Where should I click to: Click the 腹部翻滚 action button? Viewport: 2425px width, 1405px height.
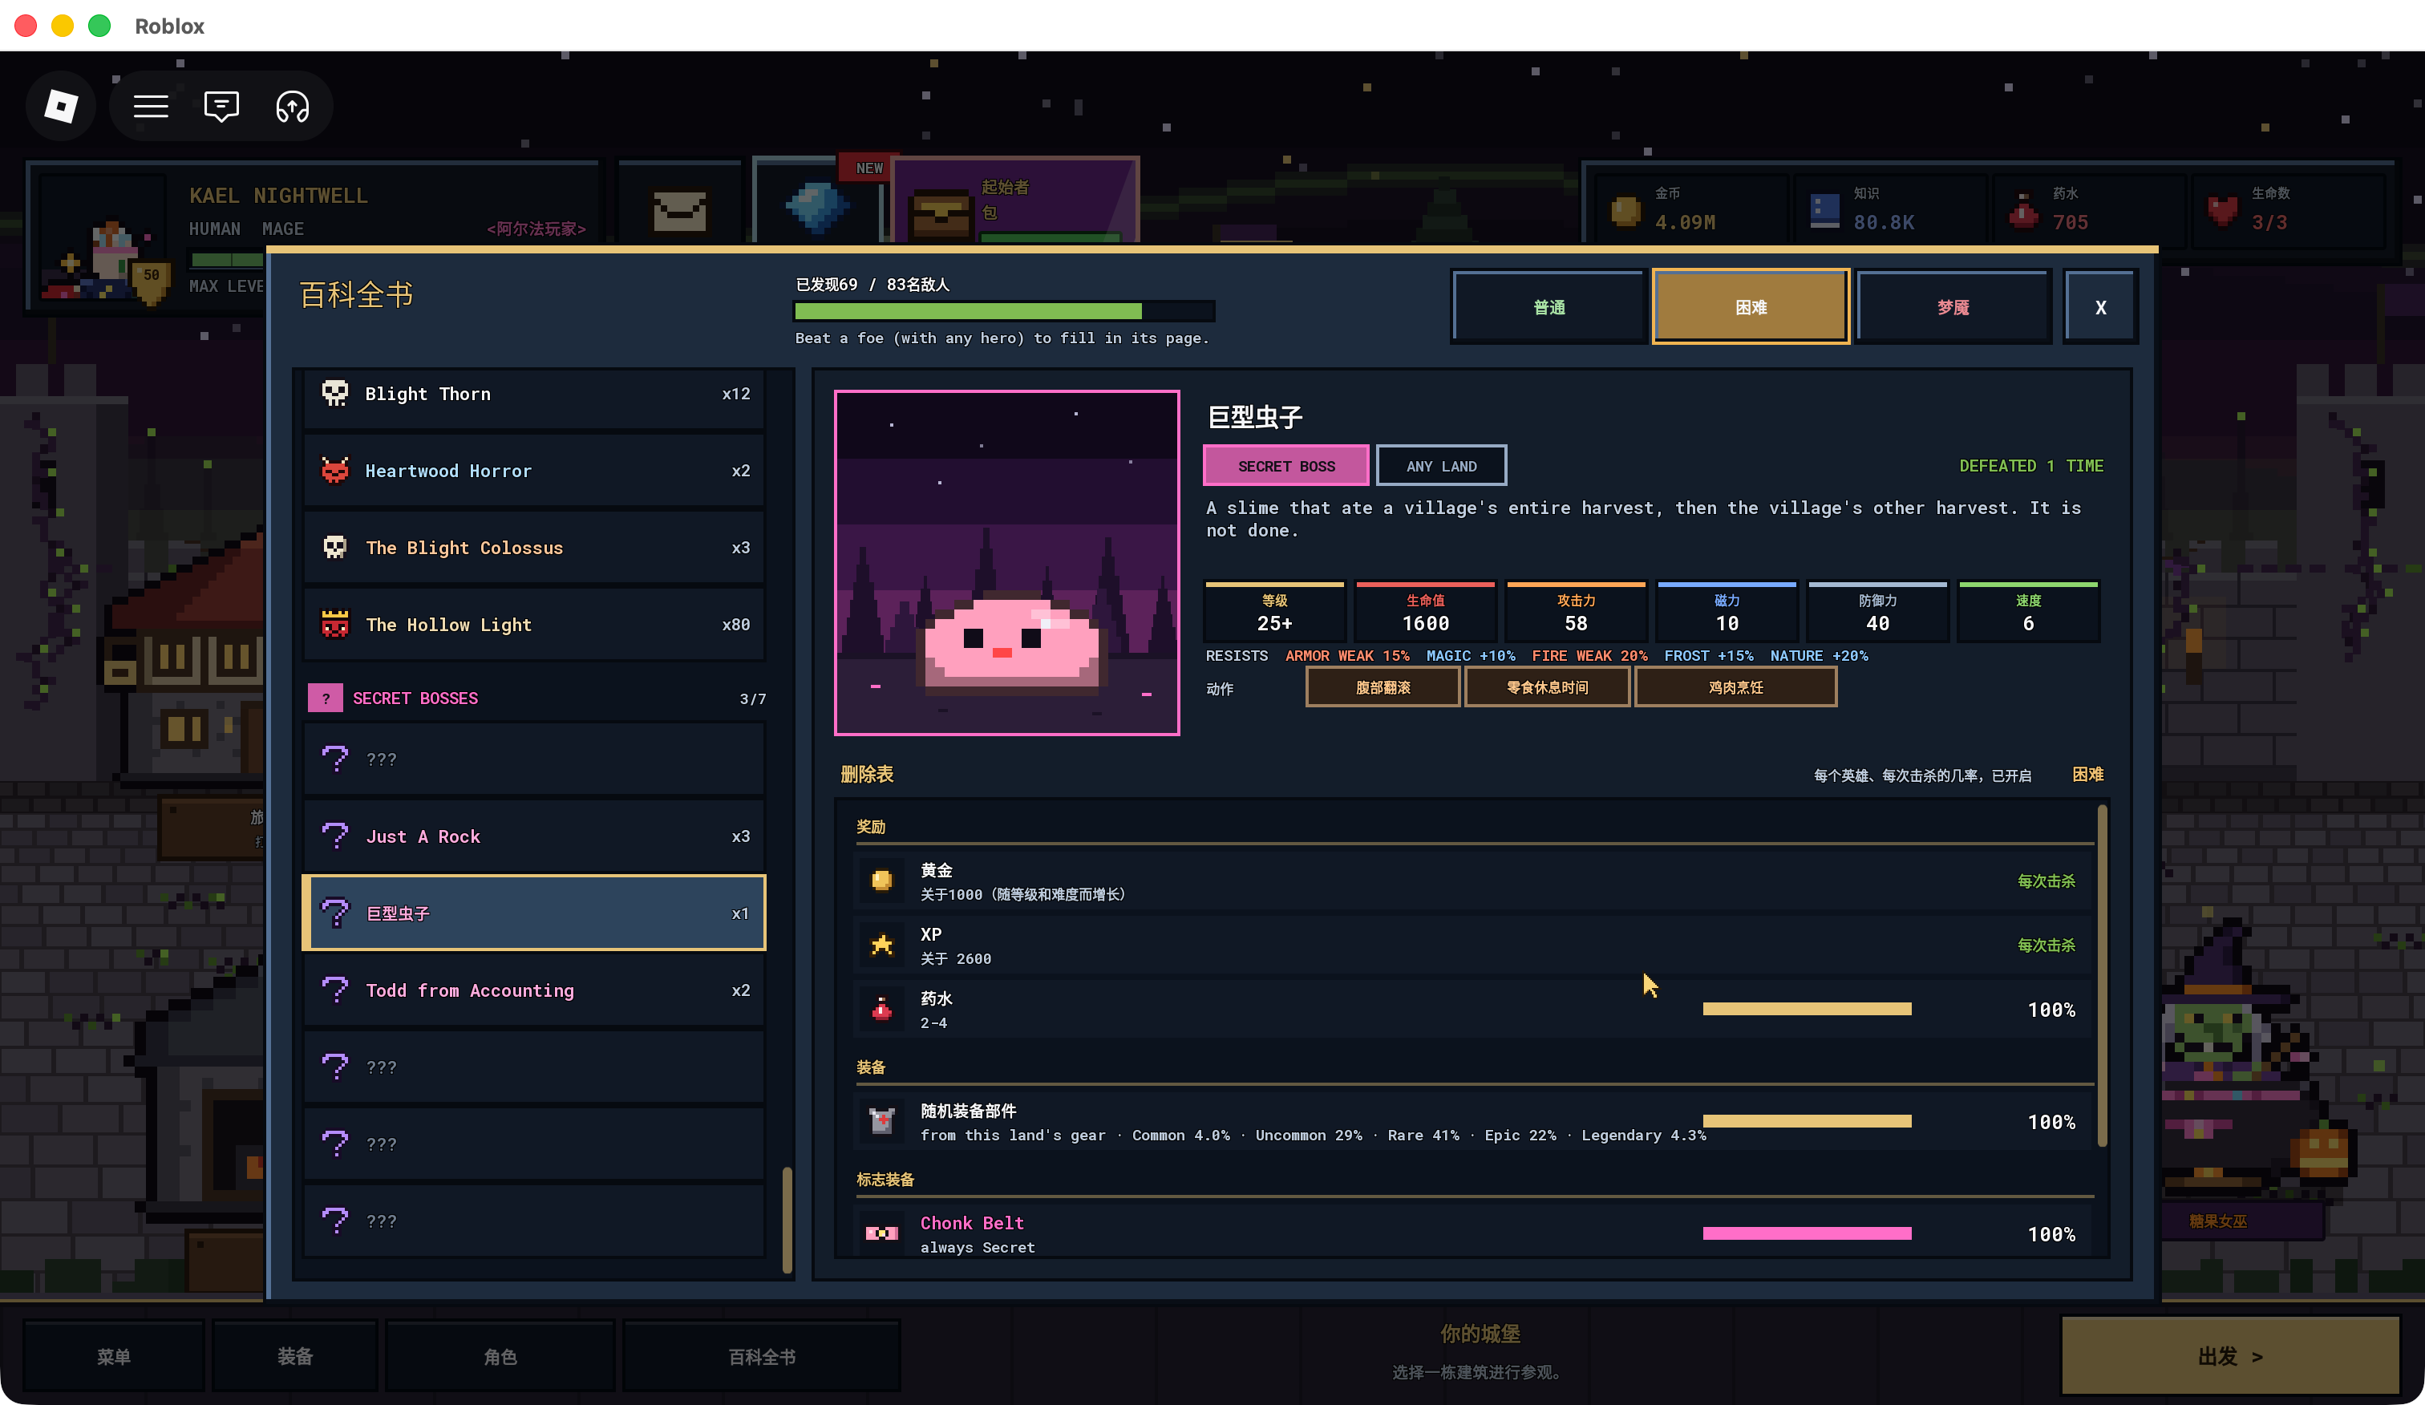pyautogui.click(x=1382, y=687)
